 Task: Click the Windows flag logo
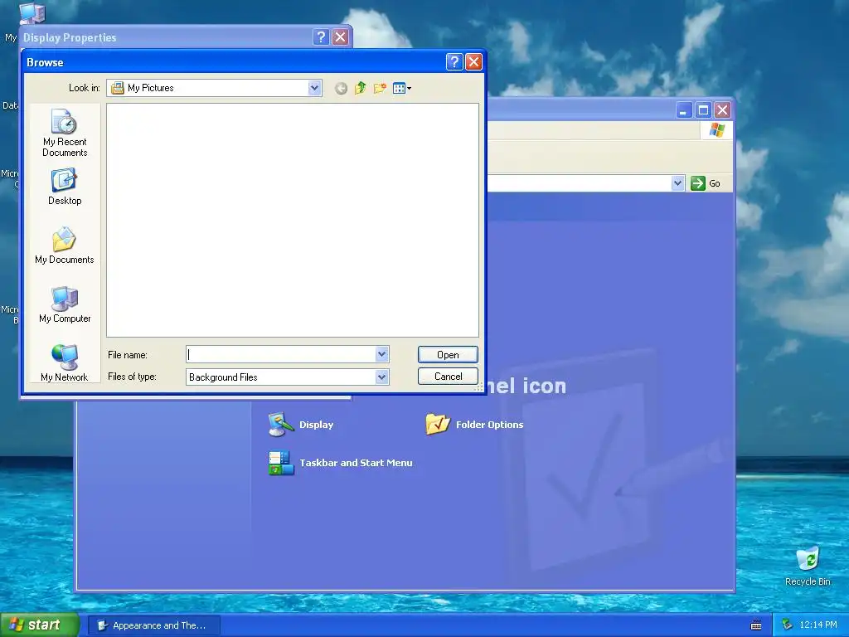717,130
